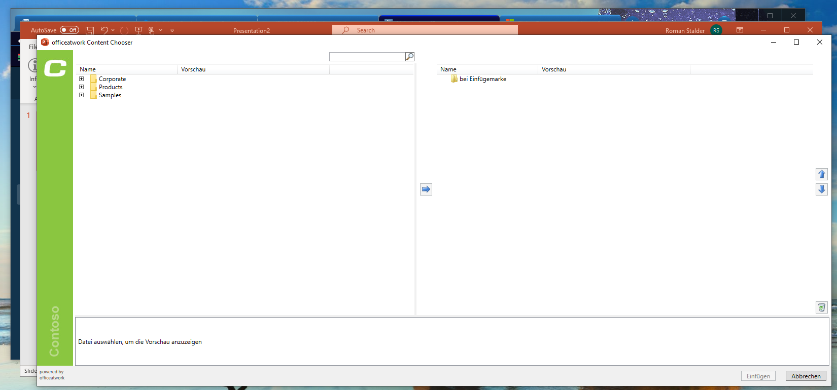Click the blue right-arrow add button

[426, 189]
